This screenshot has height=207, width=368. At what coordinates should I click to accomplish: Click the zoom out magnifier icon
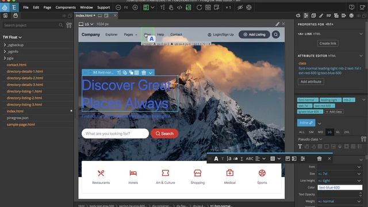click(118, 7)
